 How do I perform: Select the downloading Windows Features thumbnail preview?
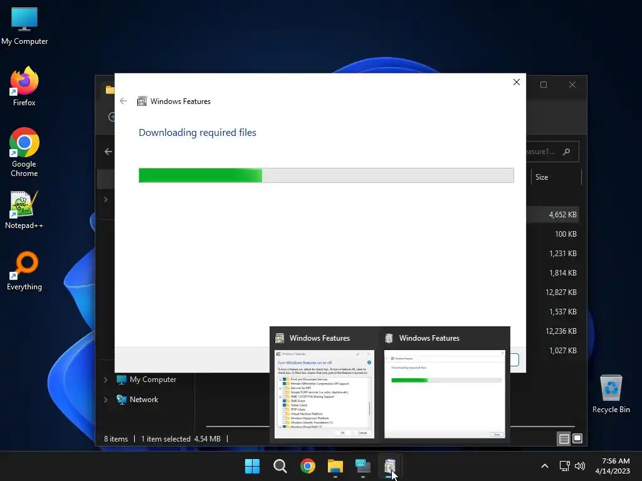445,395
